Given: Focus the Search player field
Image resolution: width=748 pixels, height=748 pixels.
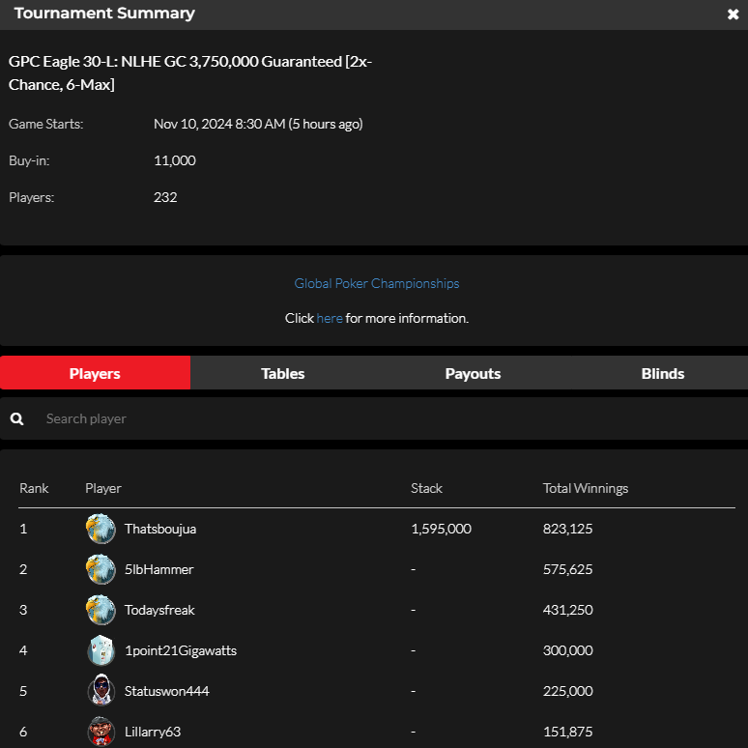Looking at the screenshot, I should click(374, 418).
